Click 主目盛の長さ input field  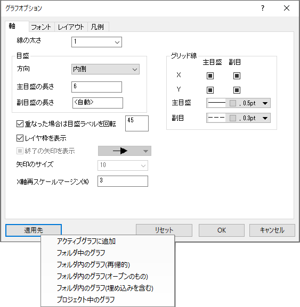(x=96, y=87)
